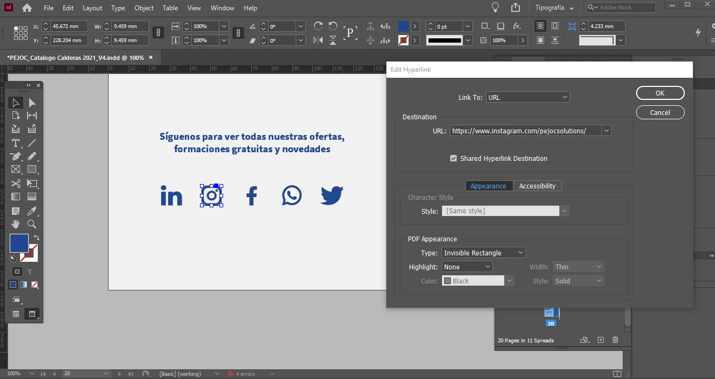Enable Preview screen mode button
The width and height of the screenshot is (715, 379).
(32, 314)
